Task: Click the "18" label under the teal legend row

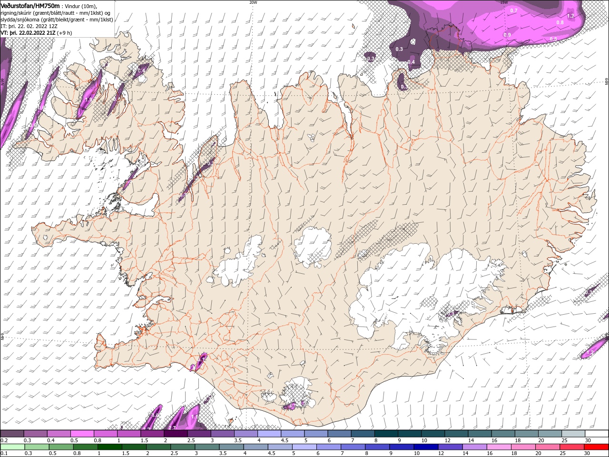Action: click(518, 440)
